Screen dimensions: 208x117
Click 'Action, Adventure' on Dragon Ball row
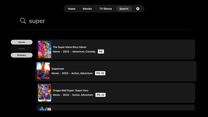coord(83,95)
